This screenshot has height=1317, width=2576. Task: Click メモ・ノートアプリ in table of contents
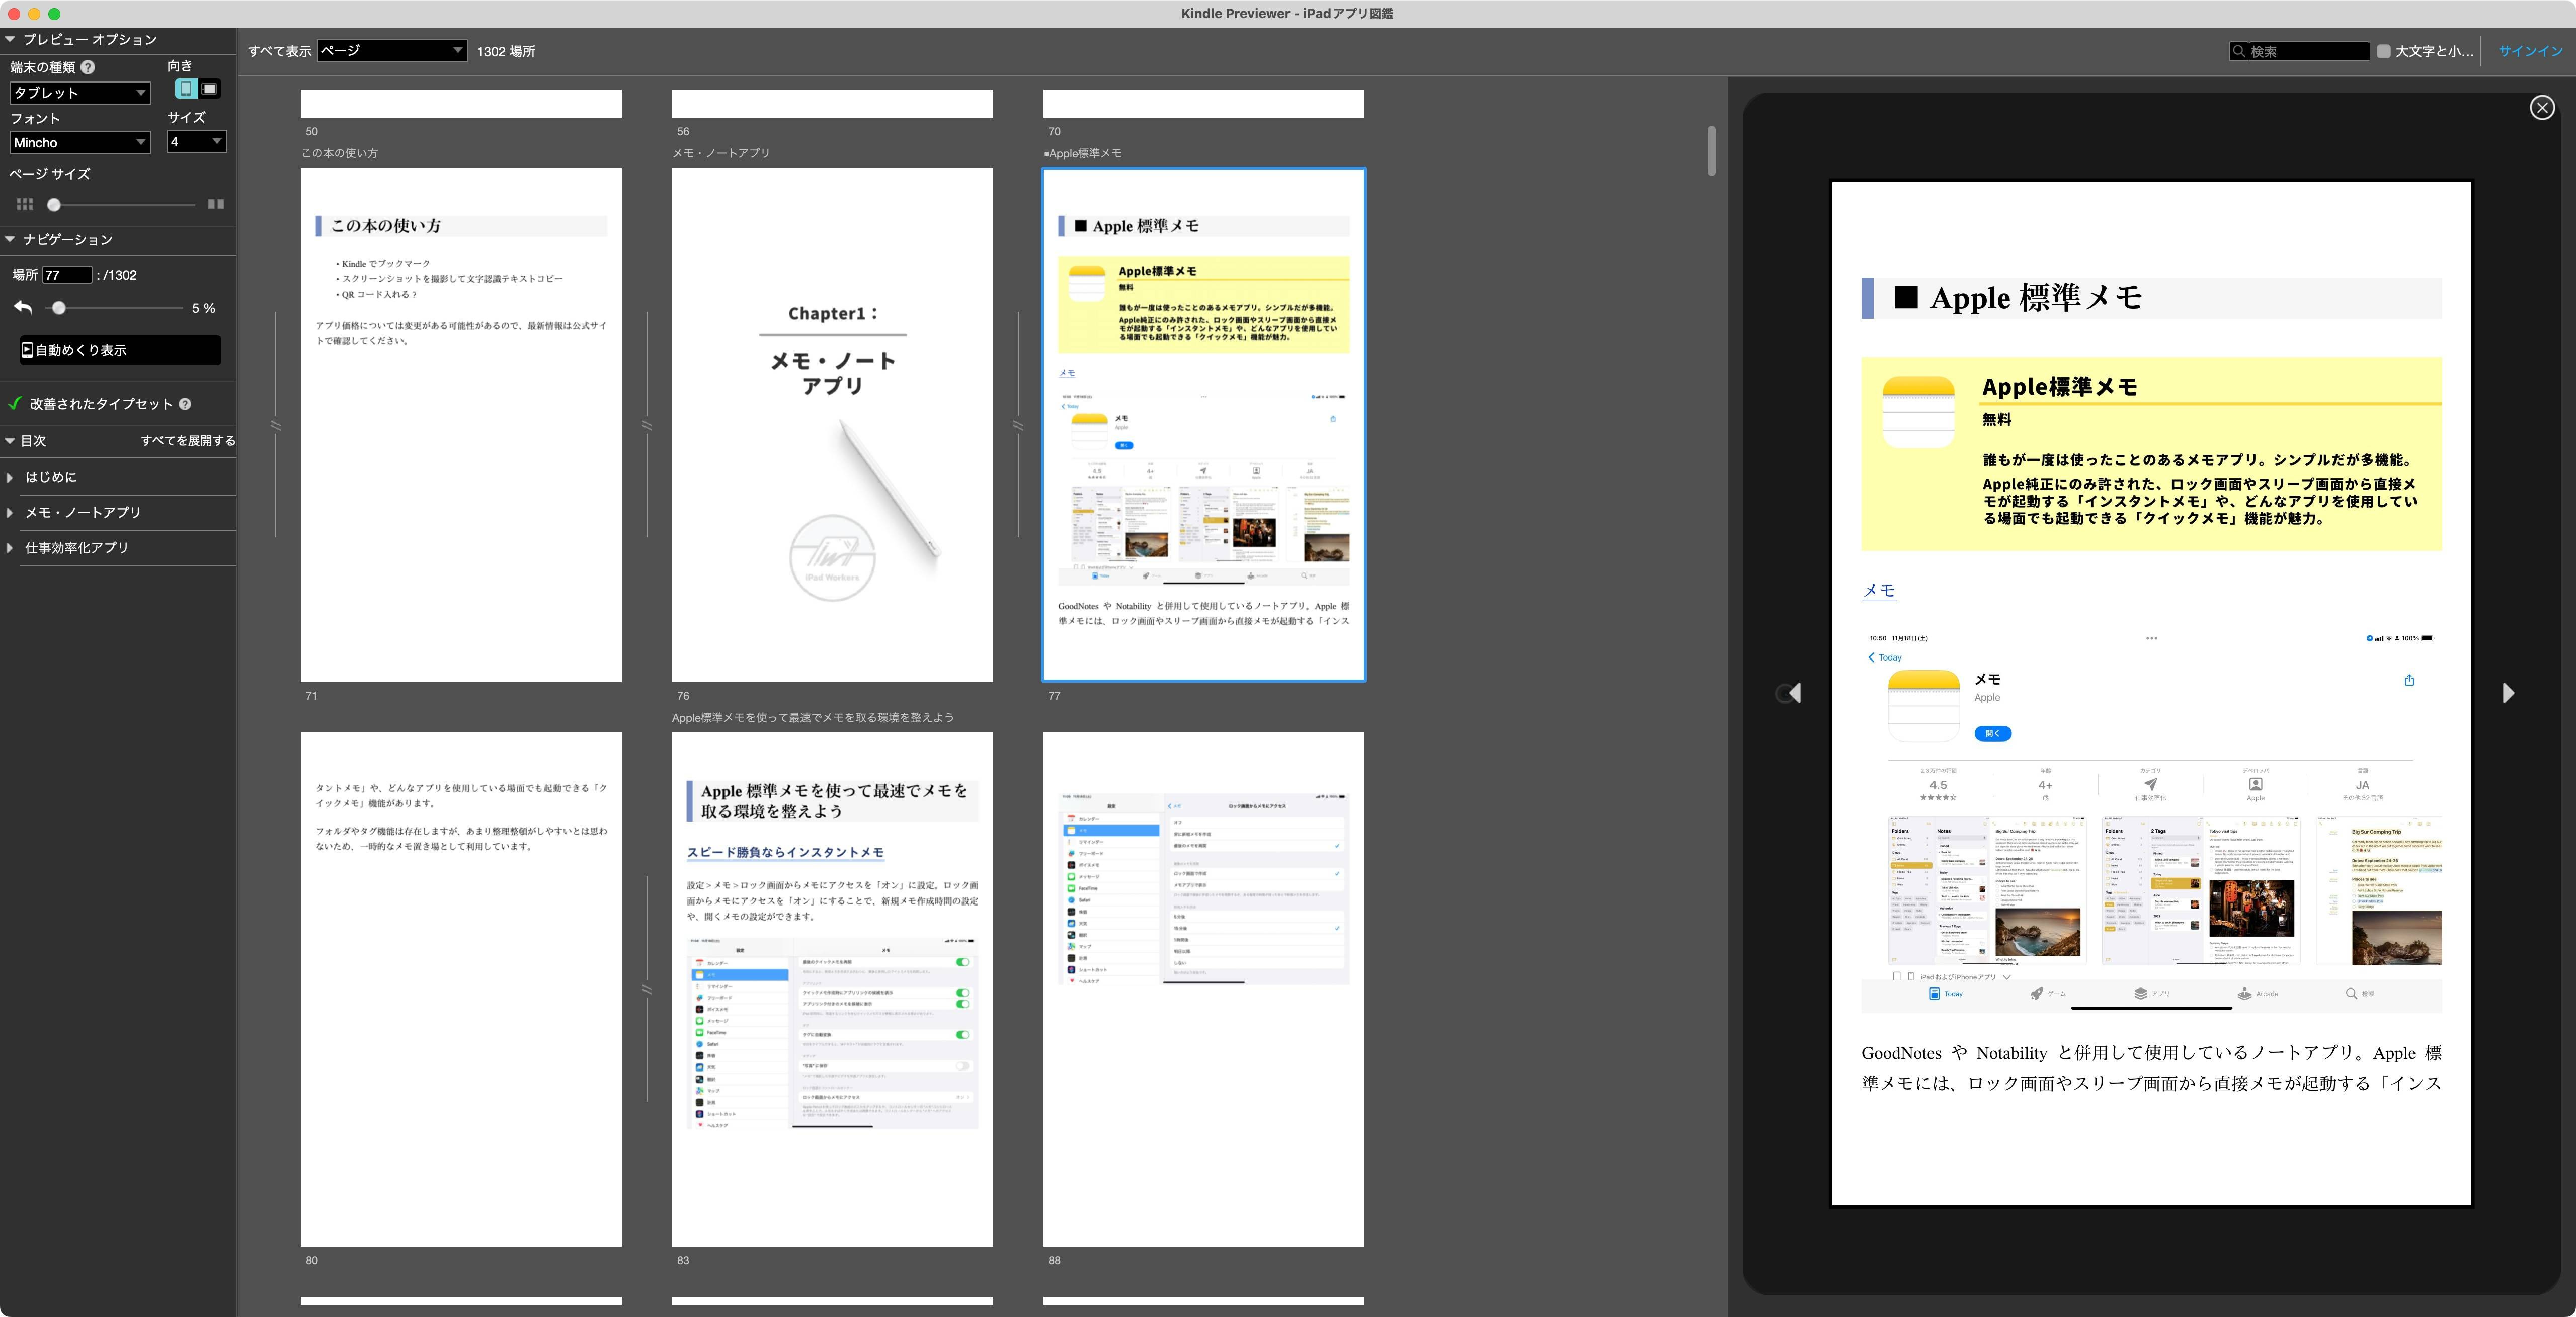83,512
